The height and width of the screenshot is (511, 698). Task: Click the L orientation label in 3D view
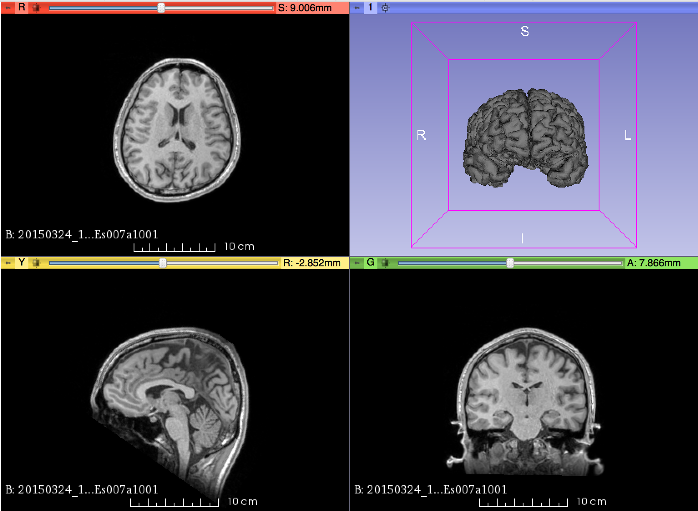(x=628, y=135)
